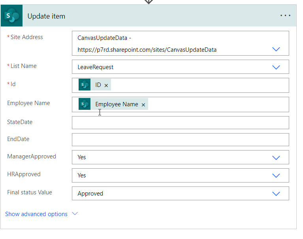Click the Employee Name token text
This screenshot has width=303, height=239.
[x=117, y=104]
